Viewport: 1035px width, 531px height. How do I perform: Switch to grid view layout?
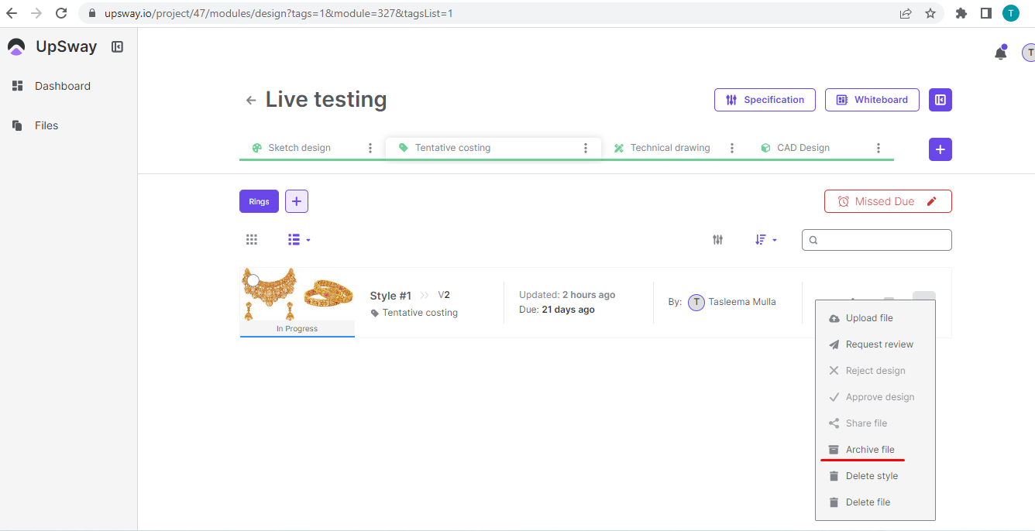(x=252, y=240)
